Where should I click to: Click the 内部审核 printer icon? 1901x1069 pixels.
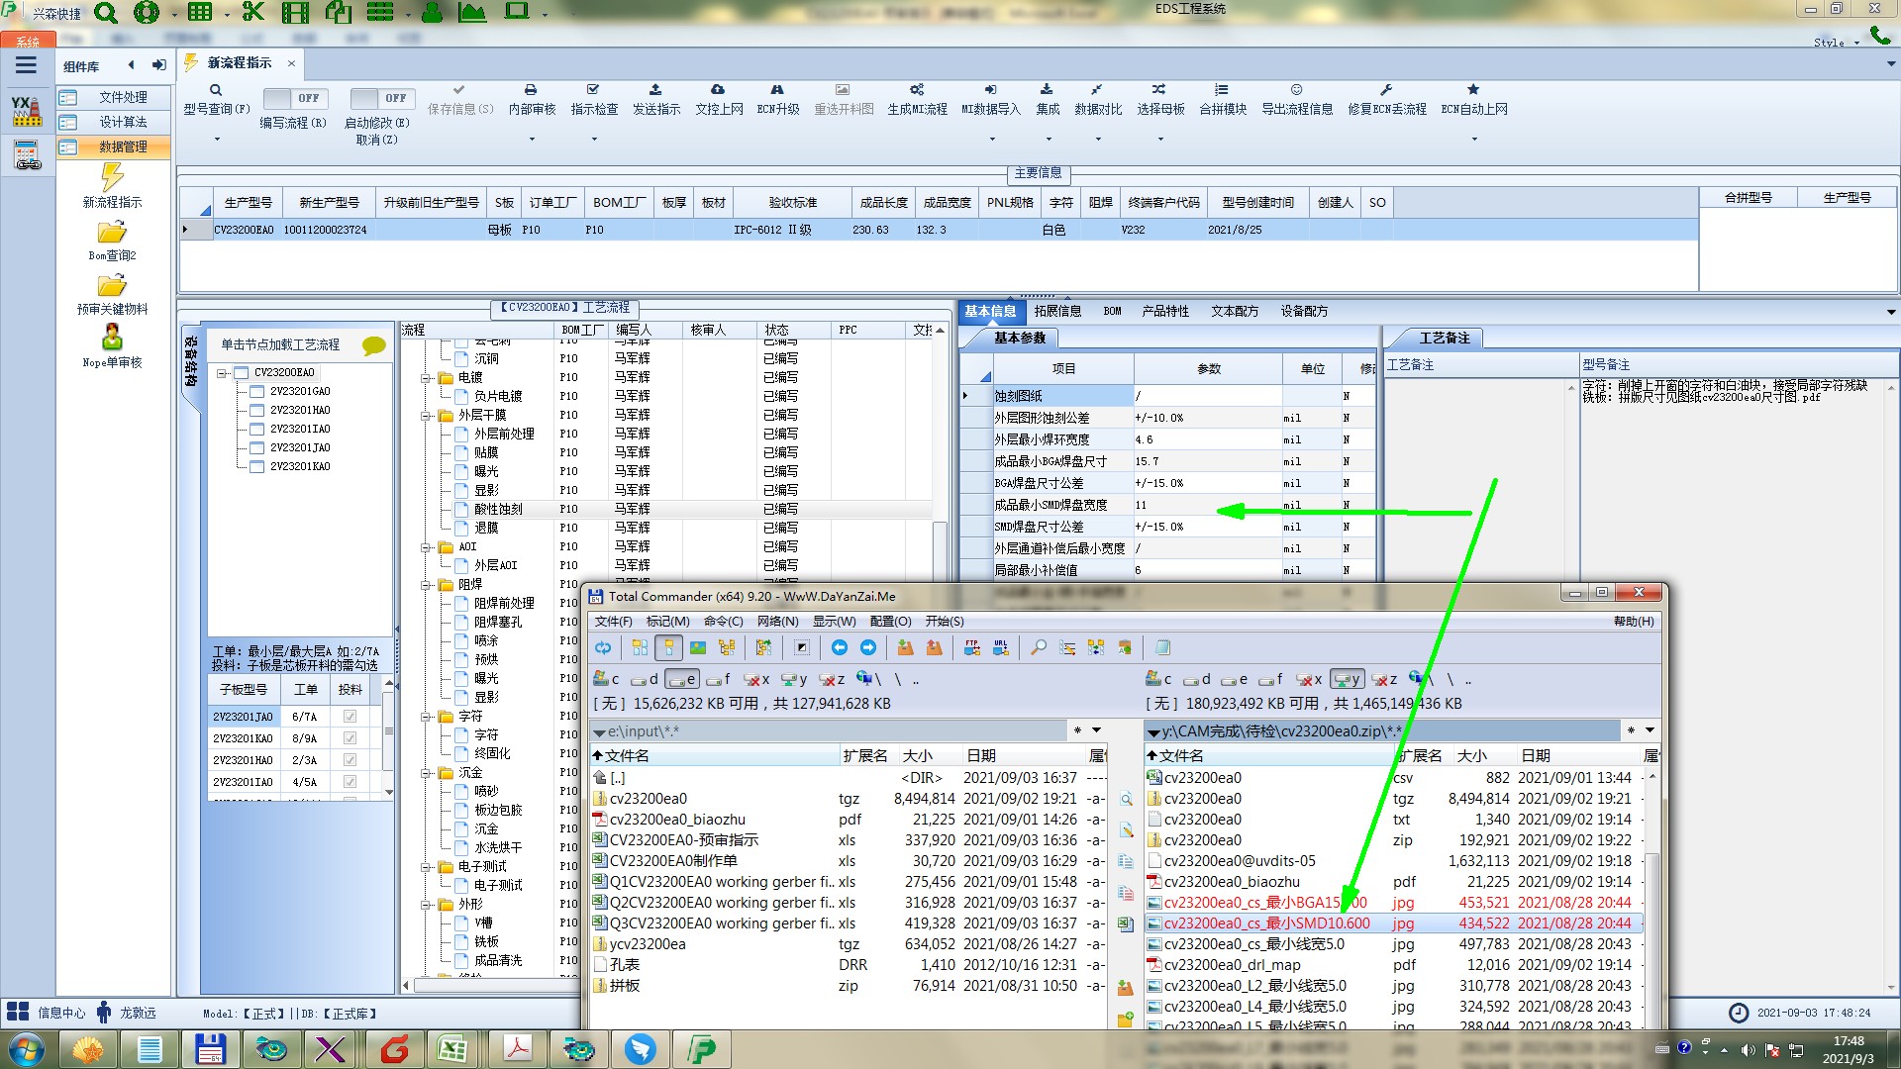coord(531,90)
